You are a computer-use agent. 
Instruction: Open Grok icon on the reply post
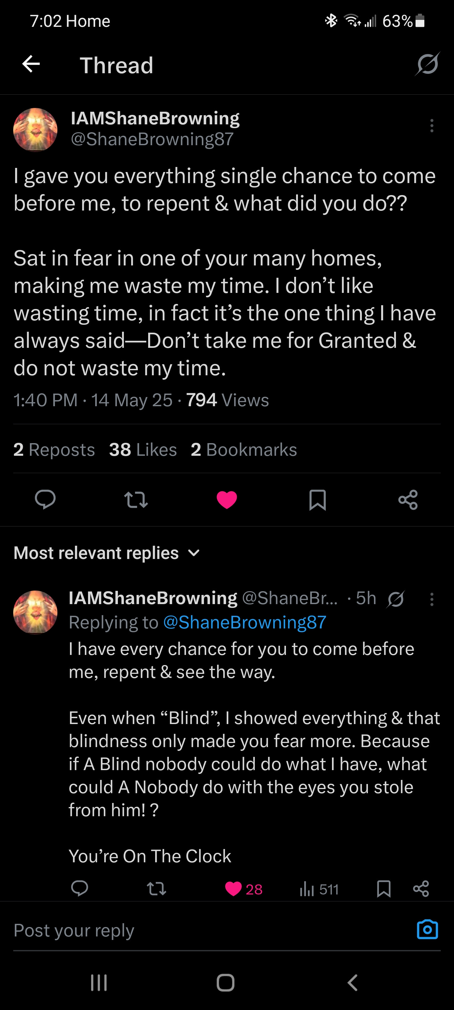(x=396, y=599)
